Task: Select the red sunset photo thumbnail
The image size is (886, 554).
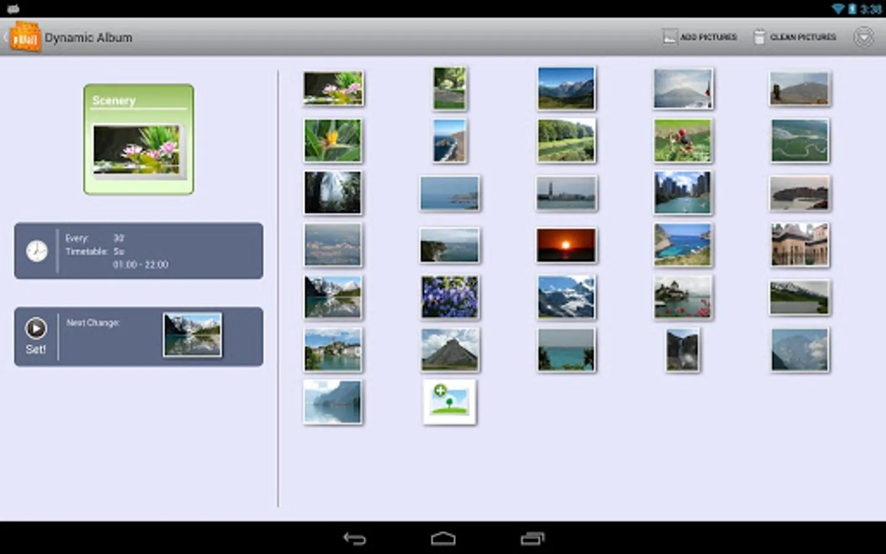Action: tap(566, 245)
